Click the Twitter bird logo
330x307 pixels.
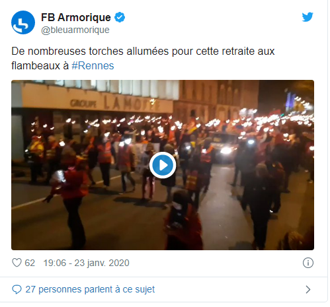click(x=308, y=17)
